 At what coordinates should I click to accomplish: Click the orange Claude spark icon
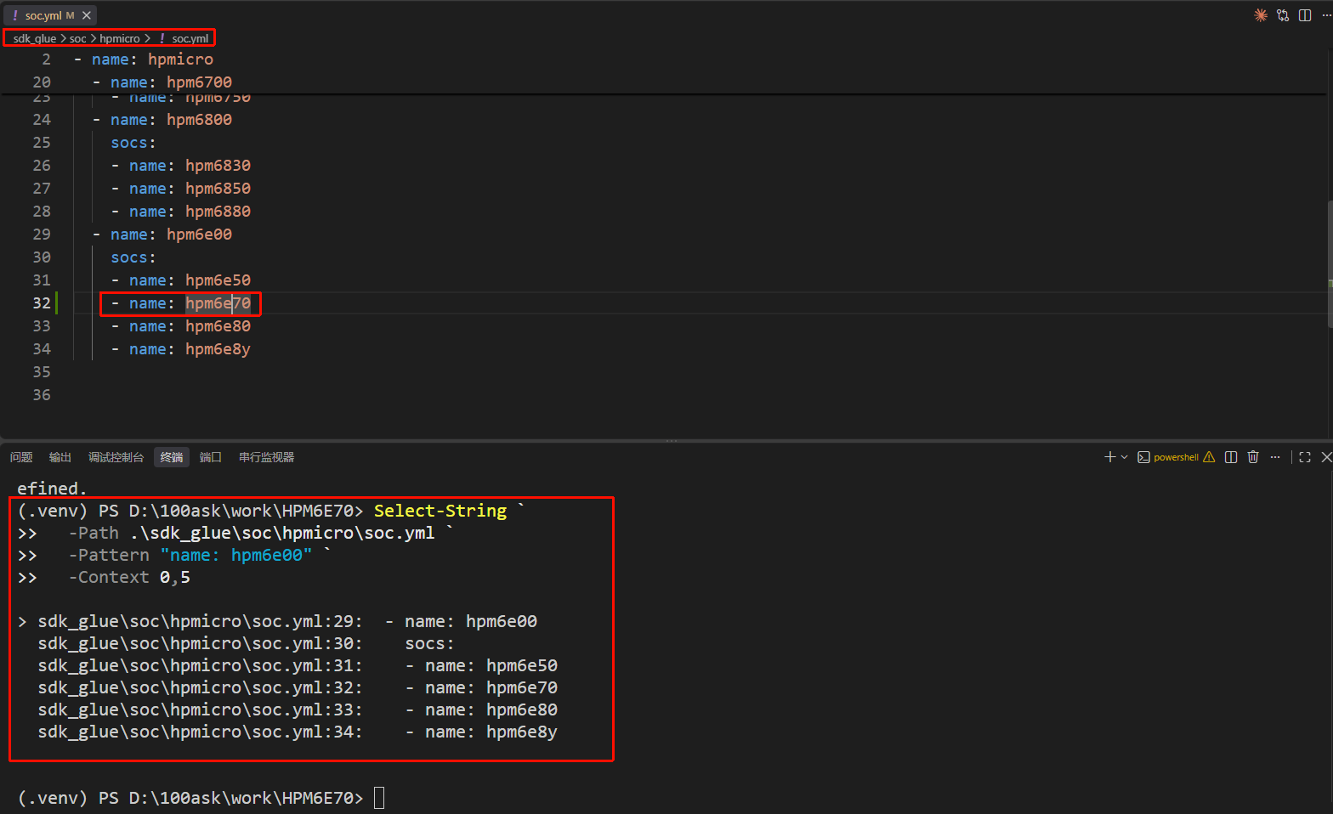1261,15
